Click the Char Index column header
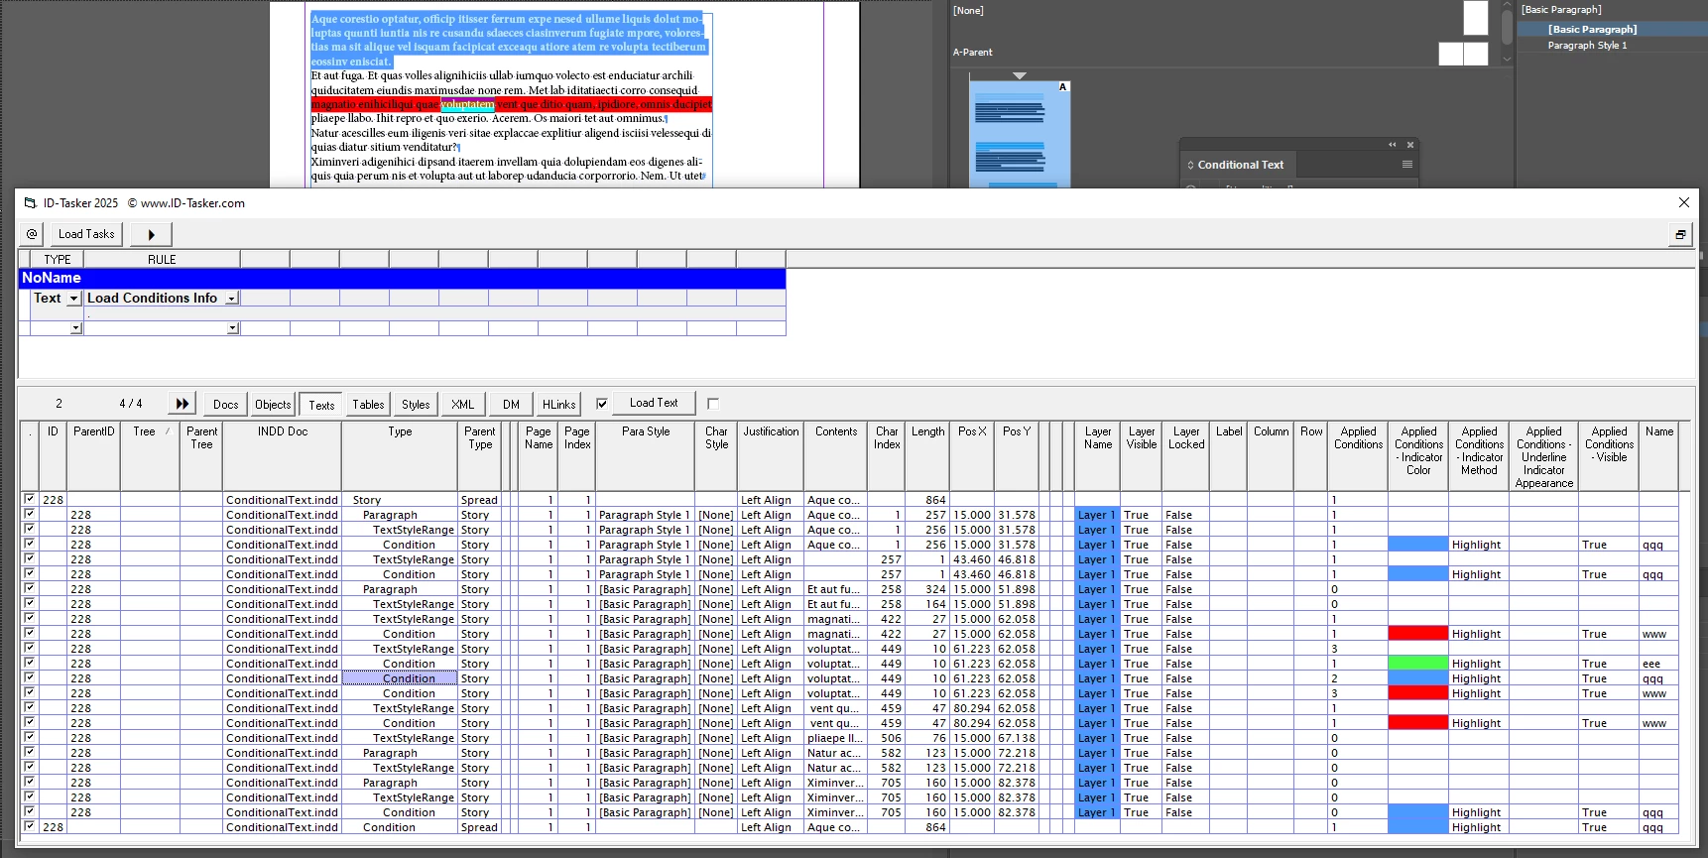 [887, 456]
